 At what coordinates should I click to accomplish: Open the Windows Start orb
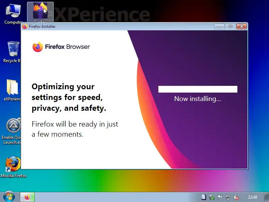point(9,197)
